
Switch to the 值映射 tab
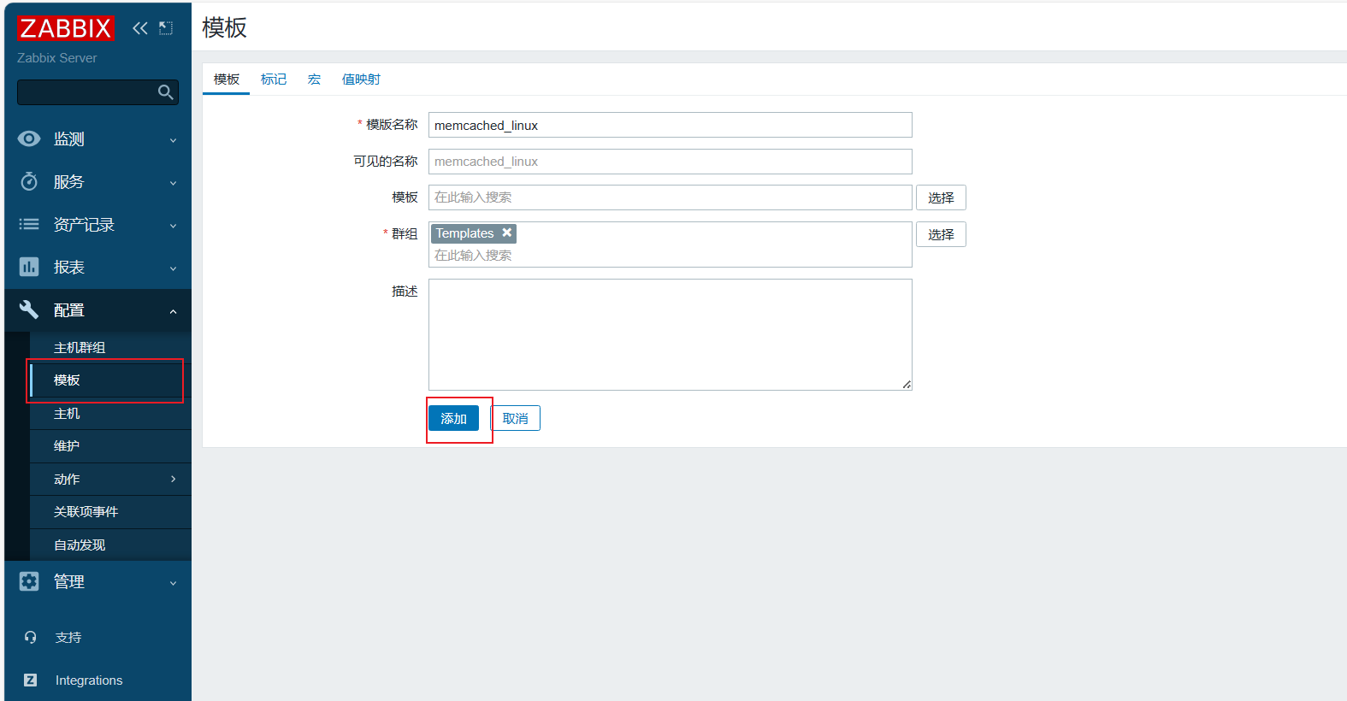click(361, 79)
